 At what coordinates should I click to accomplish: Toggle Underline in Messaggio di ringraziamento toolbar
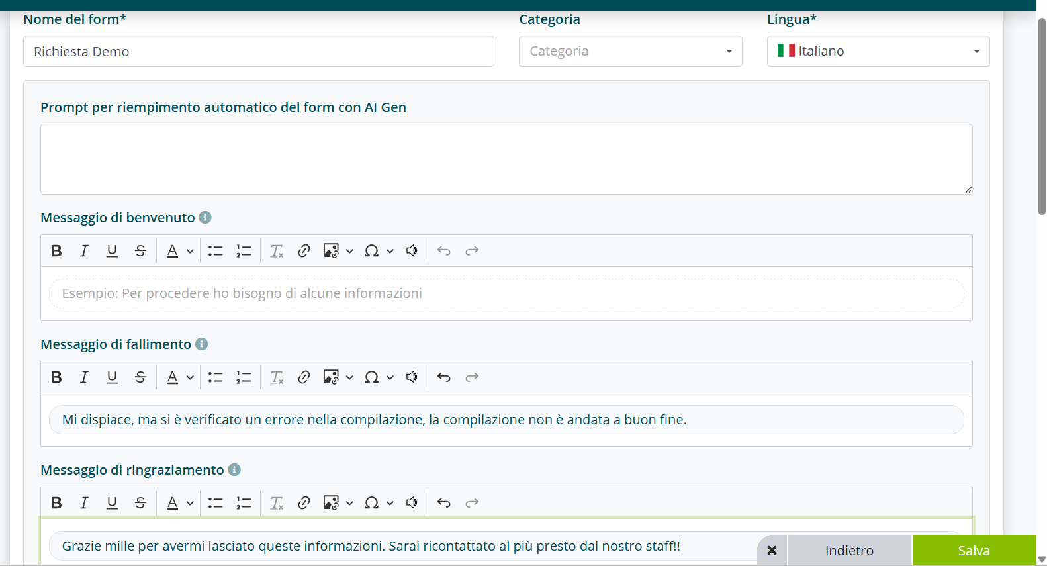pos(112,503)
